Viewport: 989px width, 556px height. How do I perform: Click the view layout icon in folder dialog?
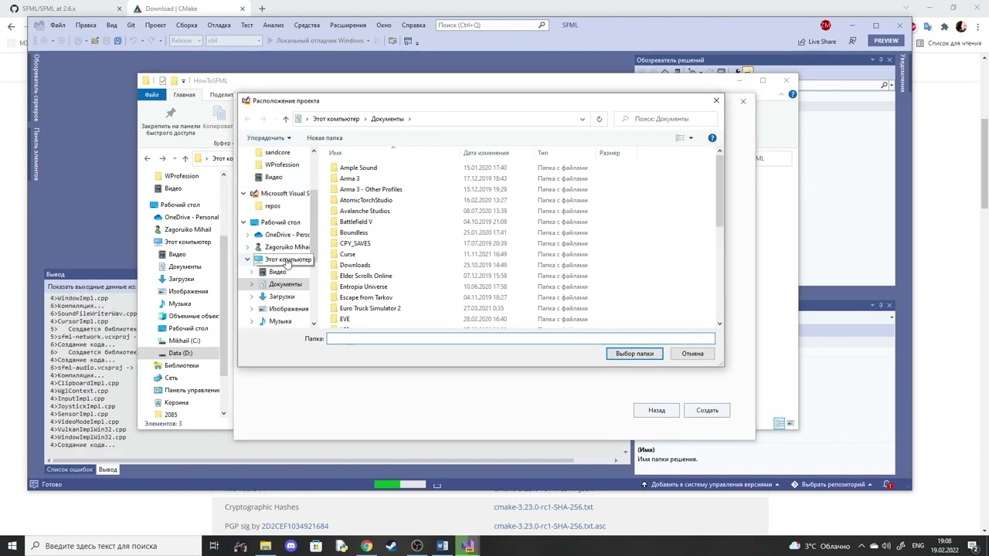[x=680, y=137]
